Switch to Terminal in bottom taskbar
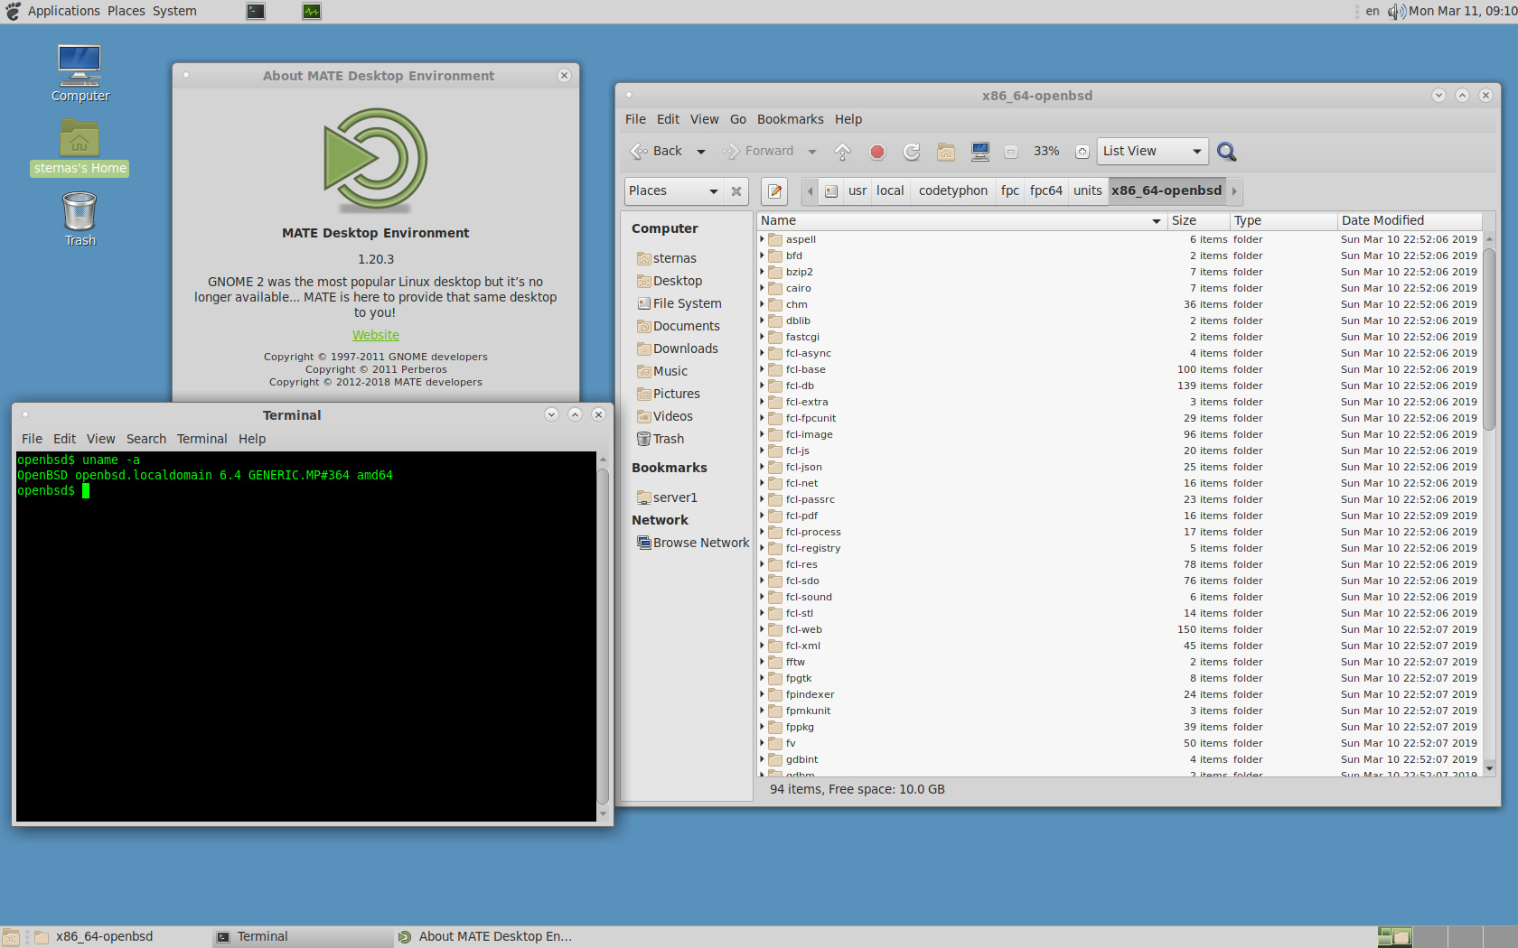Viewport: 1518px width, 948px height. (x=301, y=937)
